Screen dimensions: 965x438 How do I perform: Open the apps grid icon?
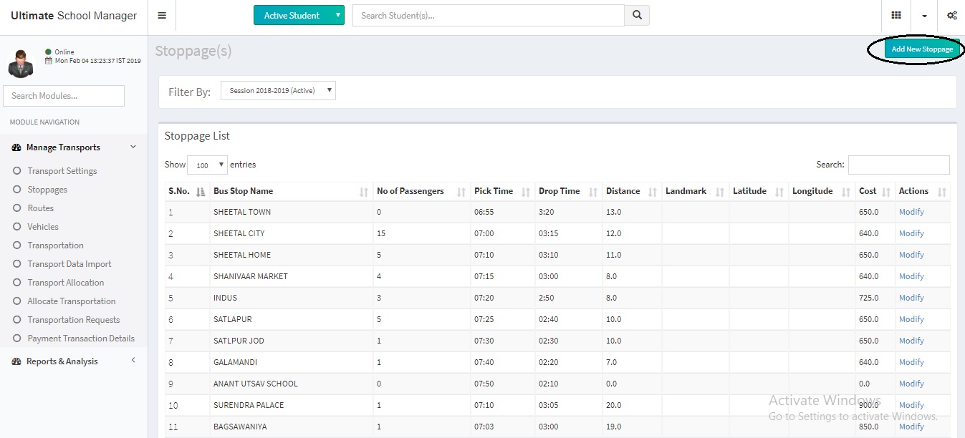[896, 15]
